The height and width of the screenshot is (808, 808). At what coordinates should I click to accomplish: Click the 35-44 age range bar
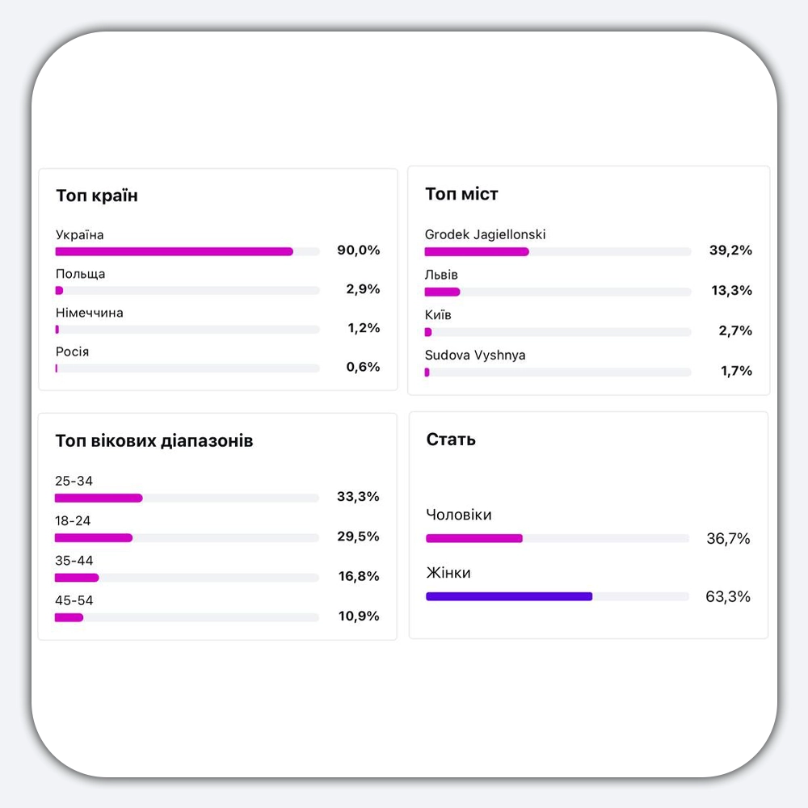coord(187,578)
